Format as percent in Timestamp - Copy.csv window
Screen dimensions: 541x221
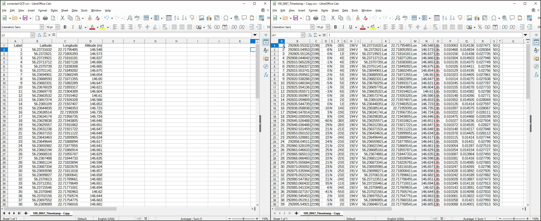[480, 27]
